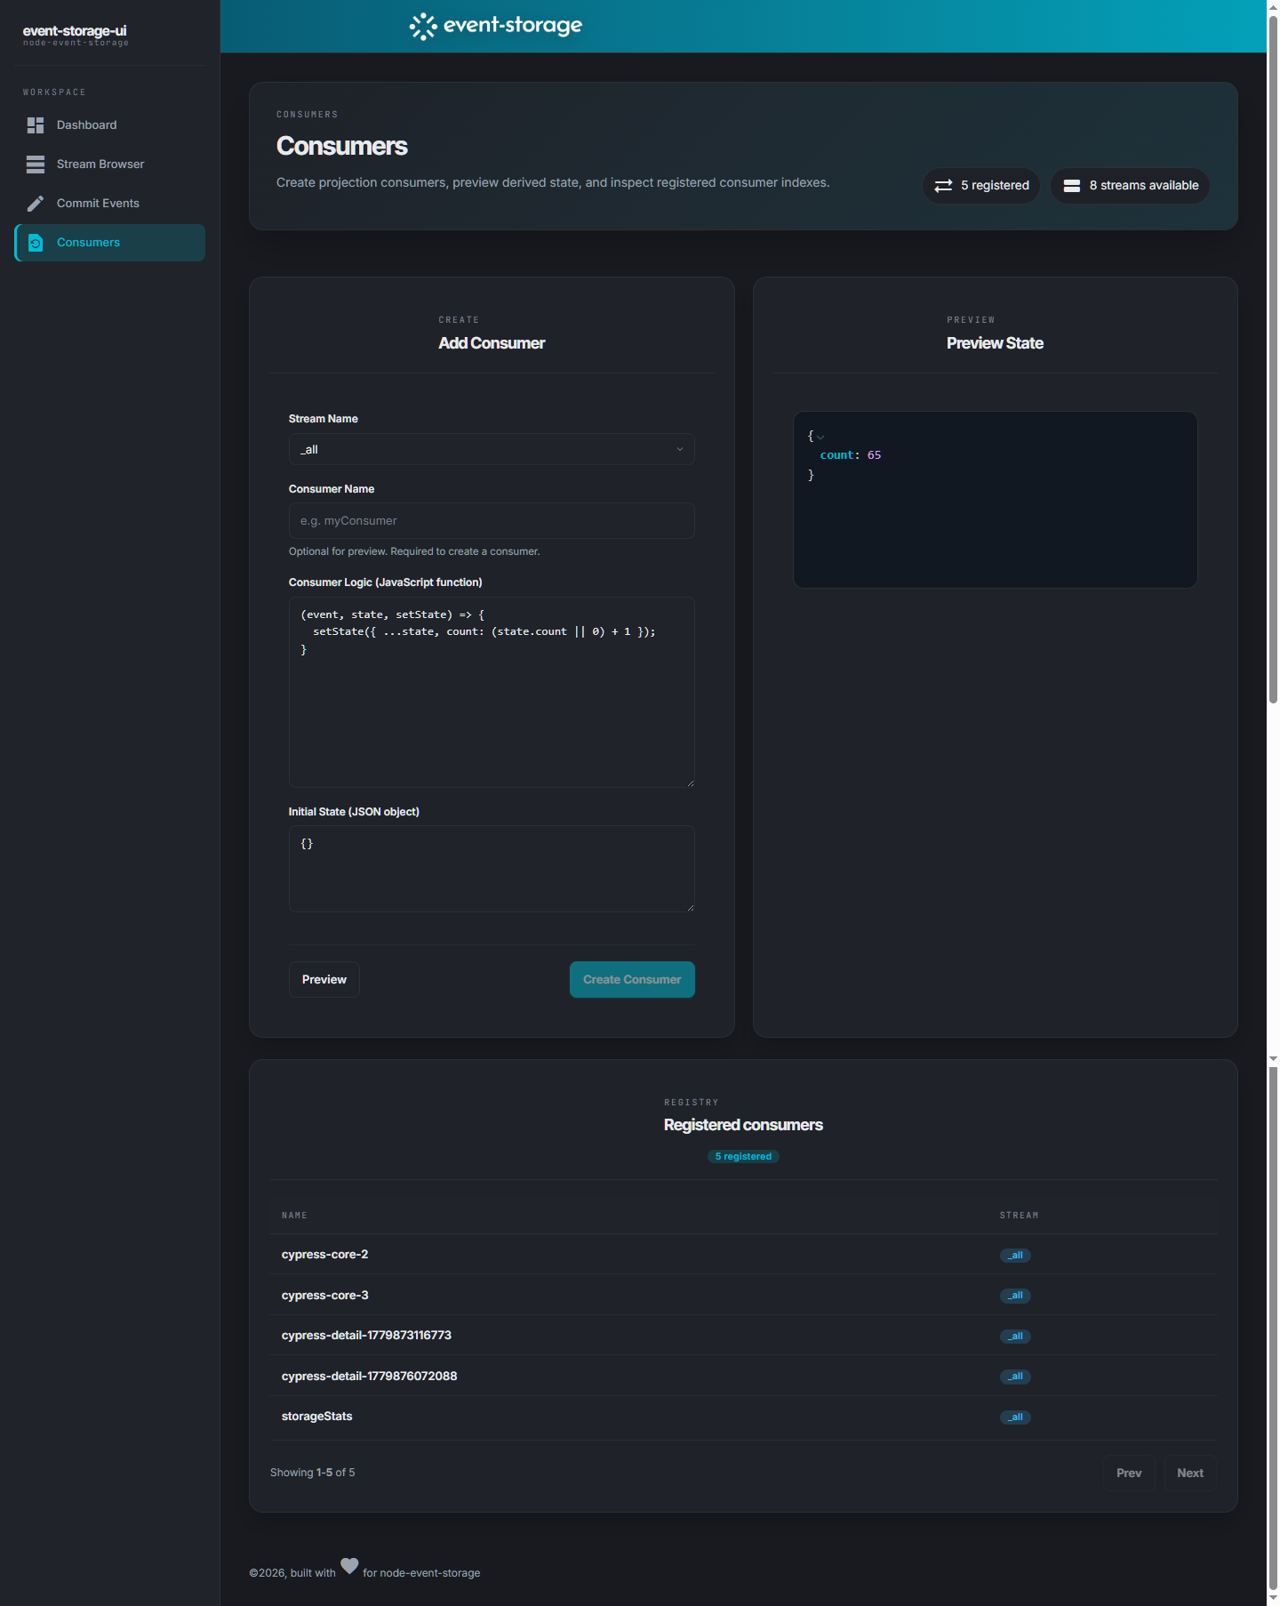Click the cypress-core-2 consumer row
The width and height of the screenshot is (1280, 1606).
point(743,1255)
